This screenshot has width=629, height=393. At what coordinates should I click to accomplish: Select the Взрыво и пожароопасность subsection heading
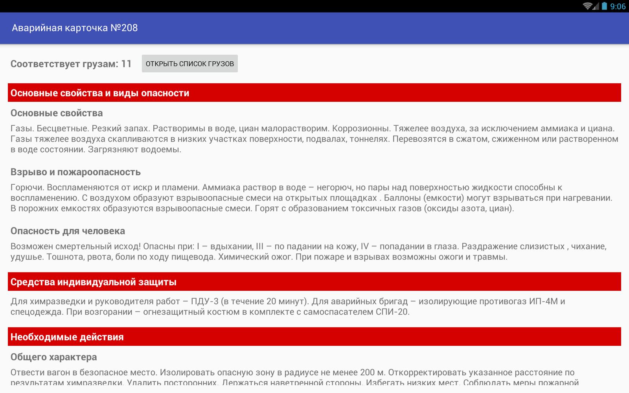(75, 172)
